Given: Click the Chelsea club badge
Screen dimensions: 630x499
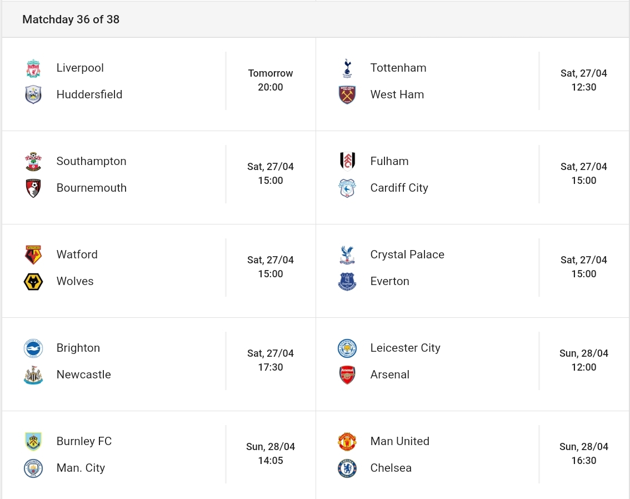Looking at the screenshot, I should [347, 468].
